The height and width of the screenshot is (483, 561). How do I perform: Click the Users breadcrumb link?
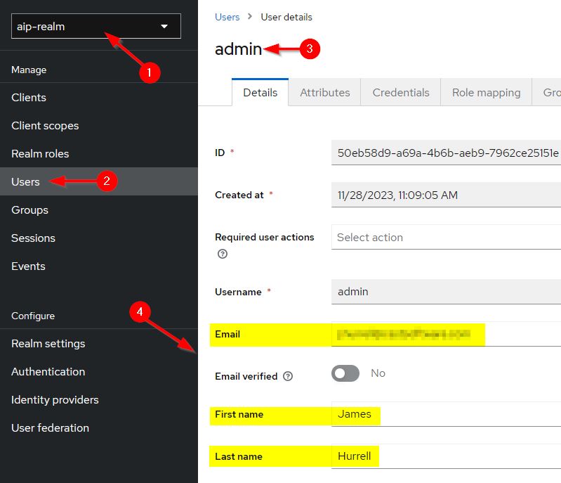(227, 17)
